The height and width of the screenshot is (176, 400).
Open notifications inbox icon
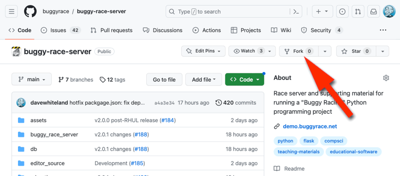coord(374,12)
